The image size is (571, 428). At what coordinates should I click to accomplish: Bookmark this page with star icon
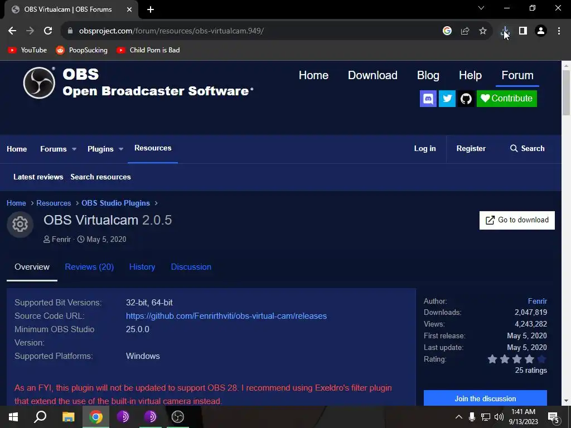[x=483, y=31]
